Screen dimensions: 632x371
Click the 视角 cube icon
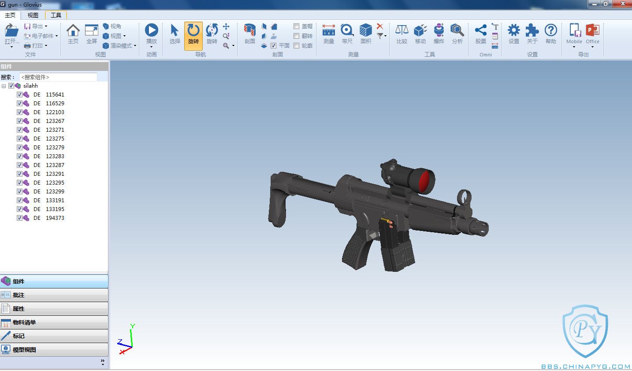(106, 26)
